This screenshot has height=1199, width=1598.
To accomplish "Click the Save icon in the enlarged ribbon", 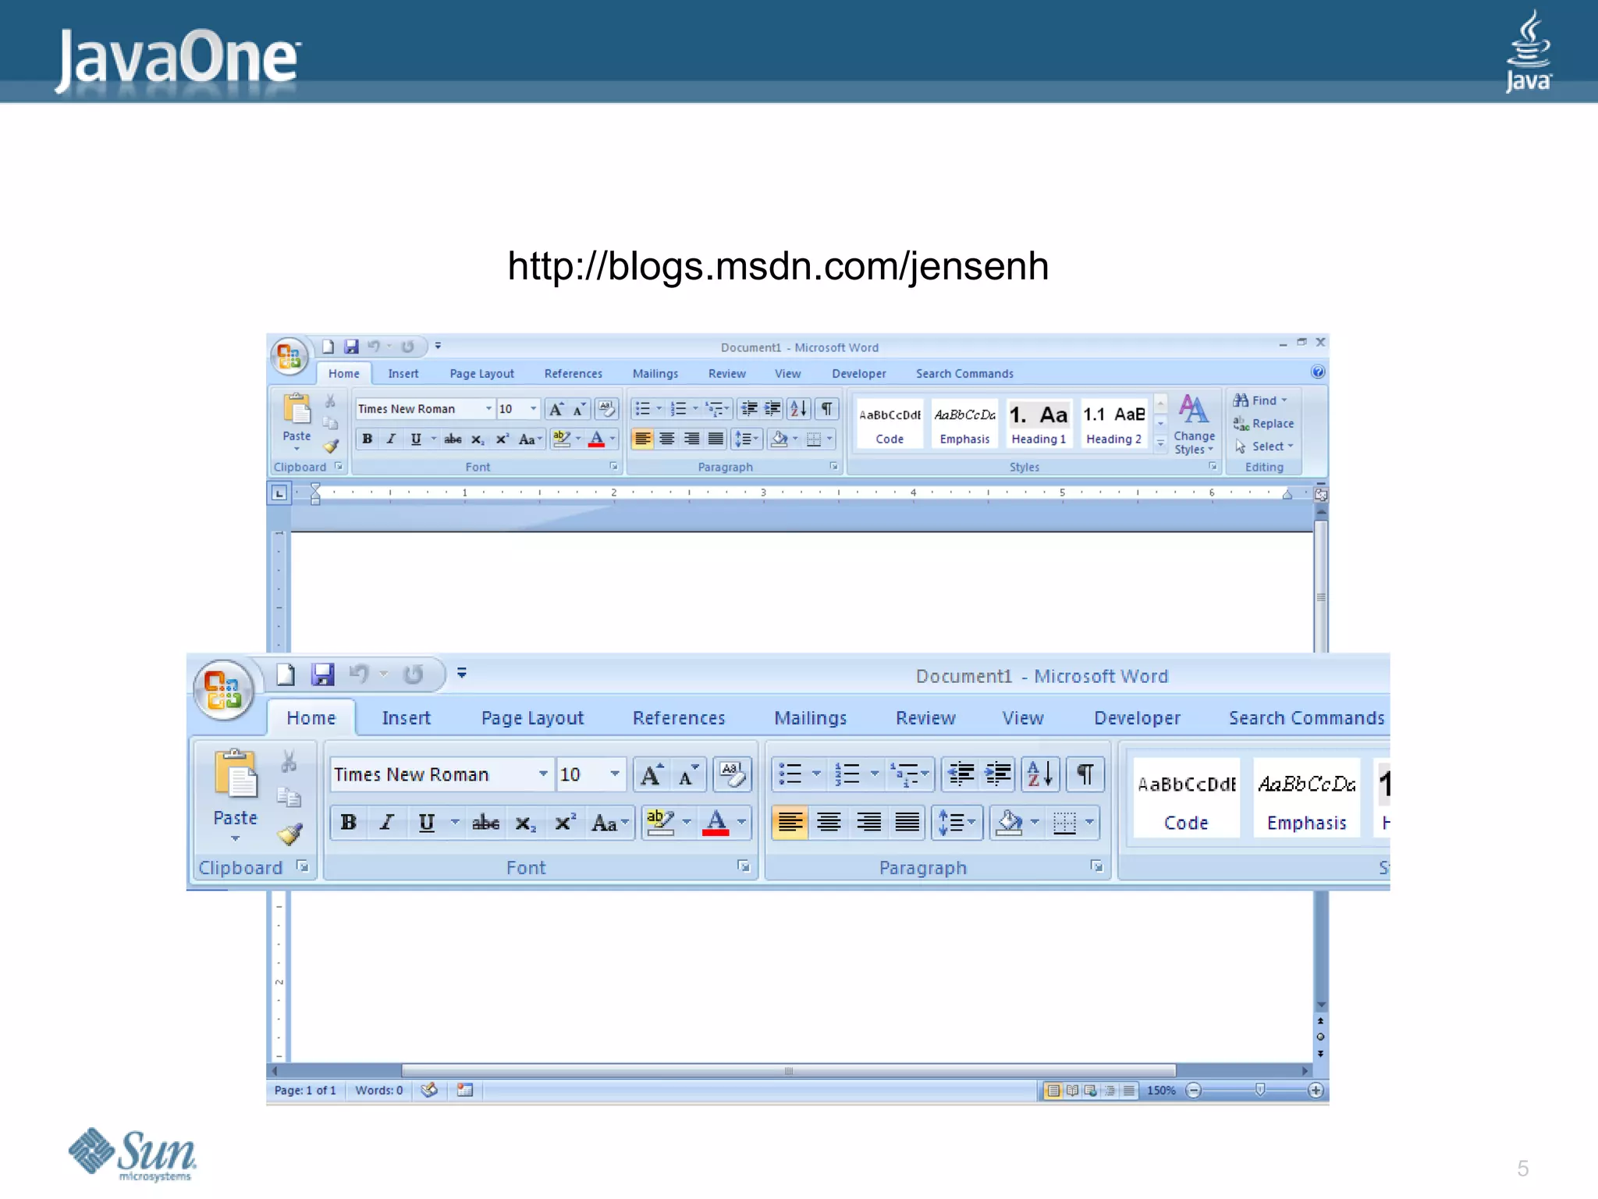I will [x=322, y=674].
